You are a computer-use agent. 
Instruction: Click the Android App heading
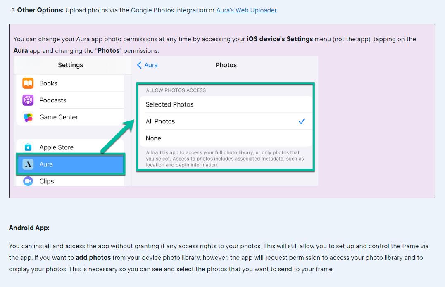(29, 228)
